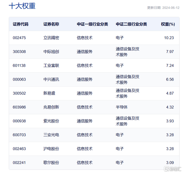
Task: Click 信息技术 in the 立讯精密 row
Action: point(85,38)
